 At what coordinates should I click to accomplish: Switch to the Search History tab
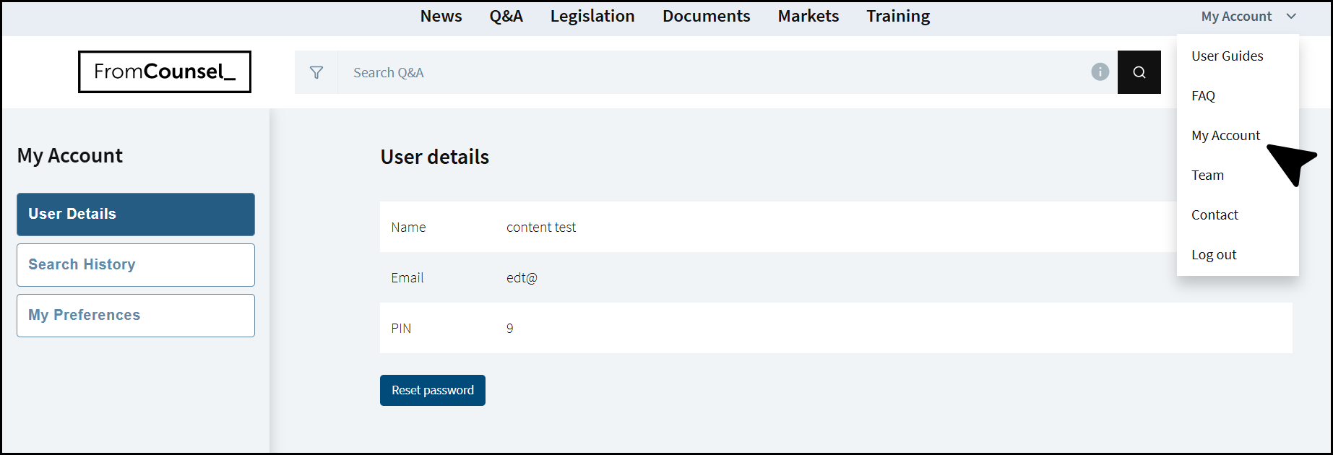pos(136,265)
